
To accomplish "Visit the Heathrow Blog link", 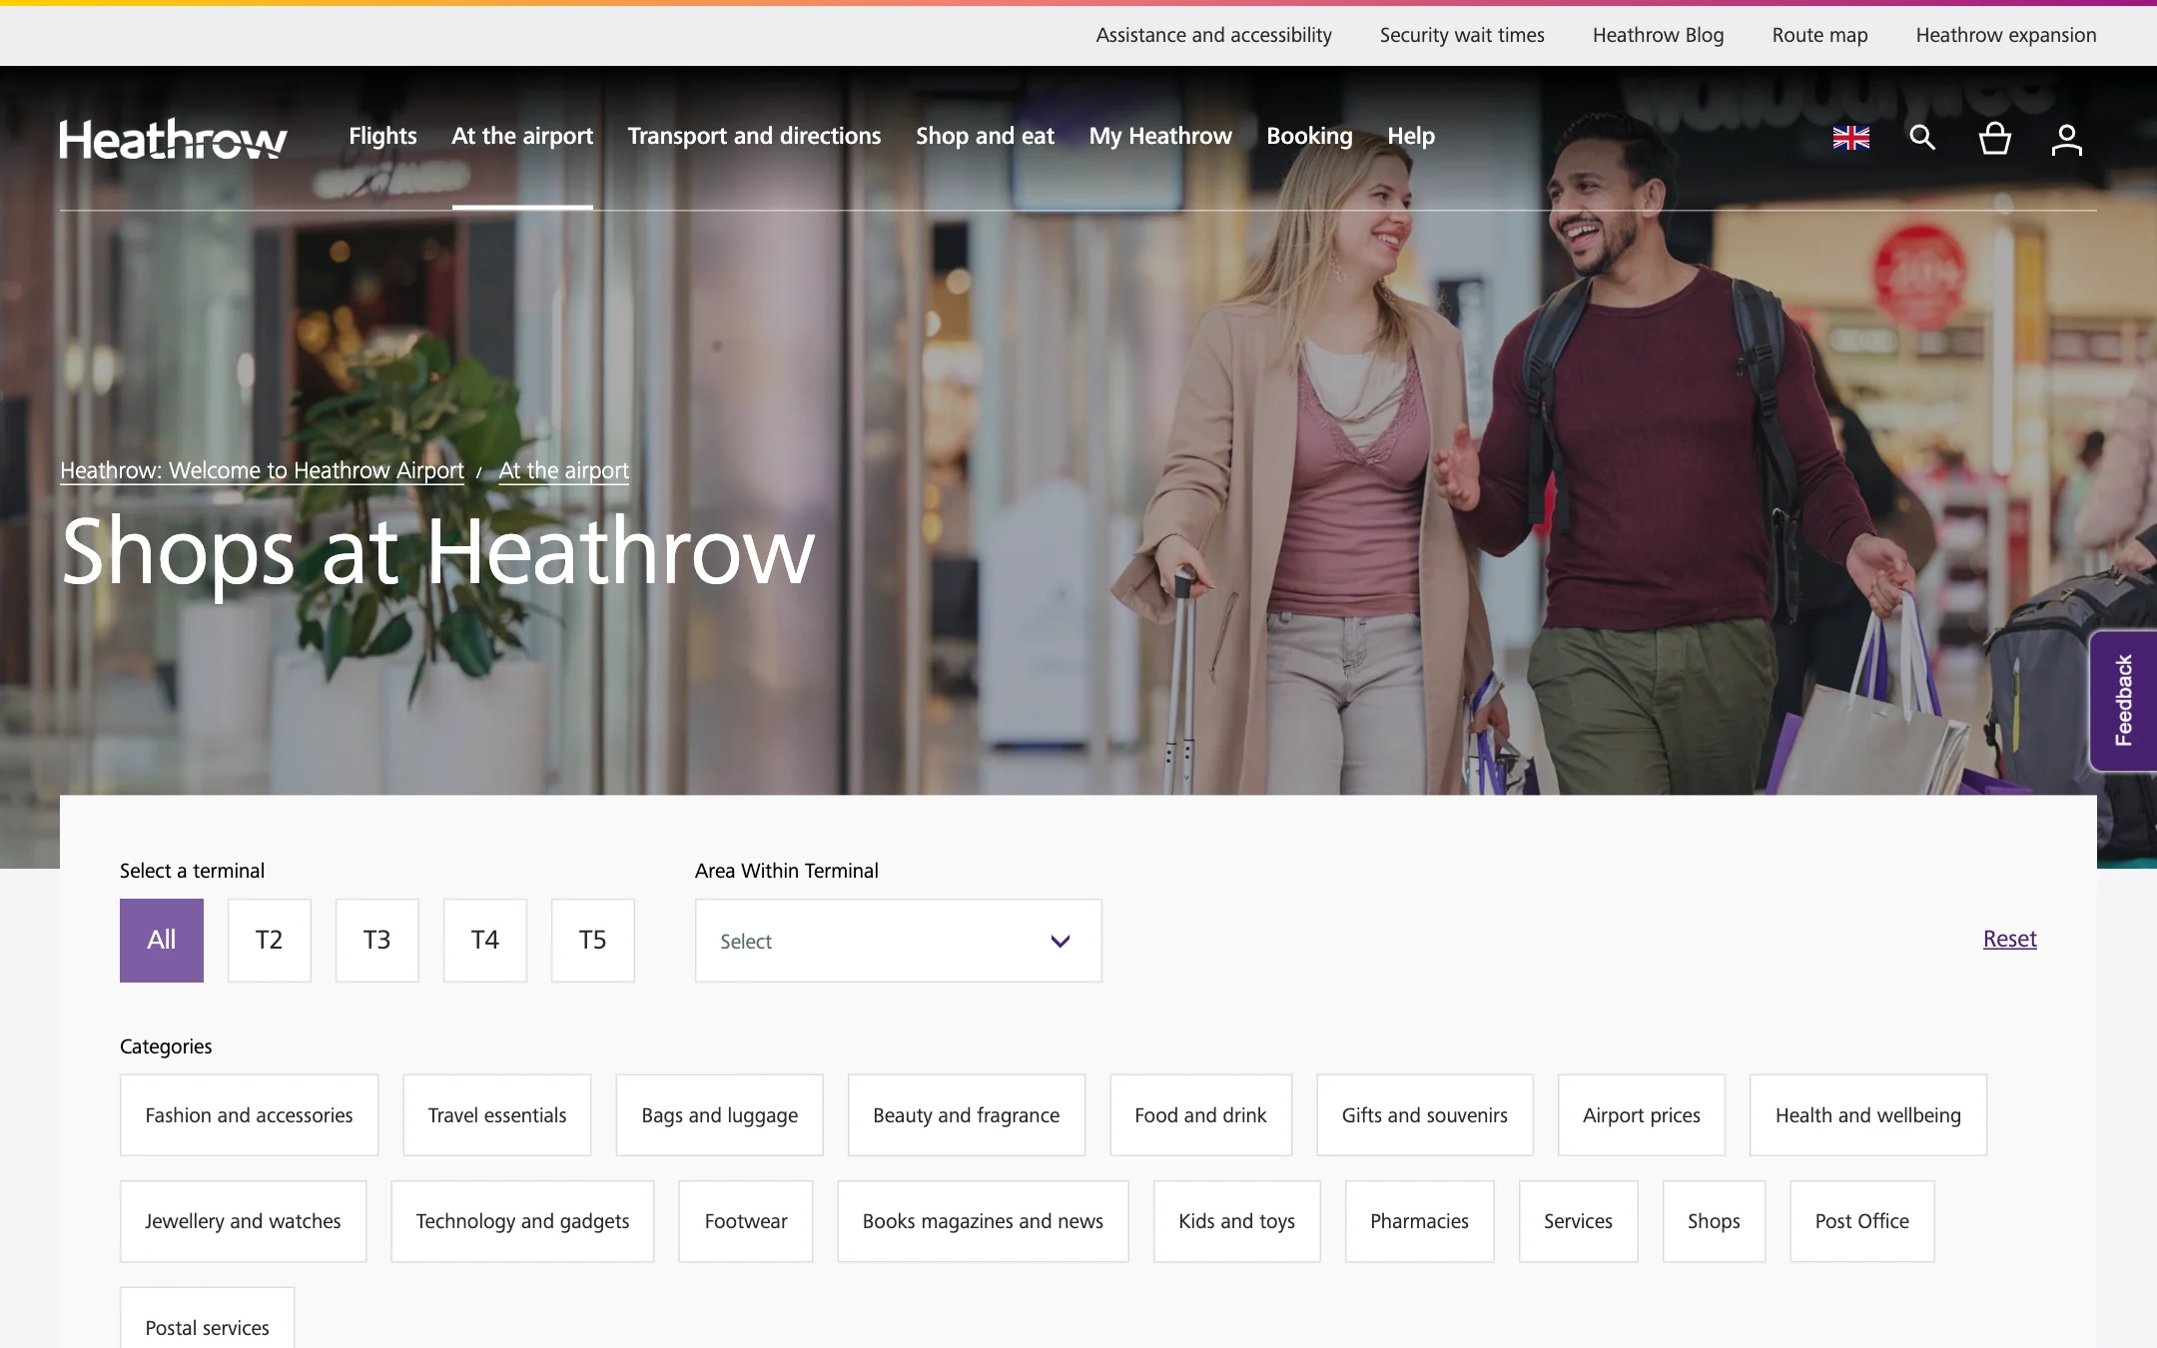I will coord(1658,35).
